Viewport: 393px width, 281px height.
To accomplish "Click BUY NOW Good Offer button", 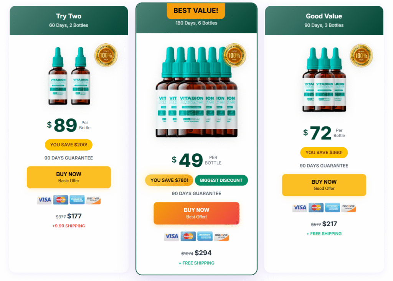I will point(324,185).
